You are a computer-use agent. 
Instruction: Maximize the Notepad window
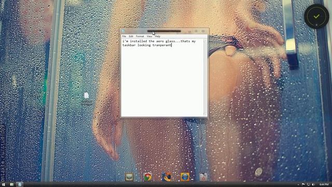pyautogui.click(x=196, y=31)
